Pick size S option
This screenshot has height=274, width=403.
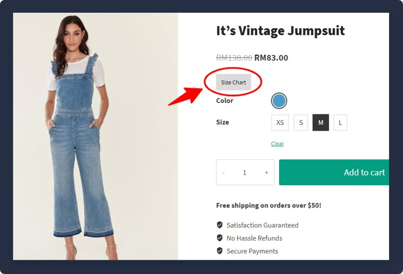pyautogui.click(x=301, y=123)
